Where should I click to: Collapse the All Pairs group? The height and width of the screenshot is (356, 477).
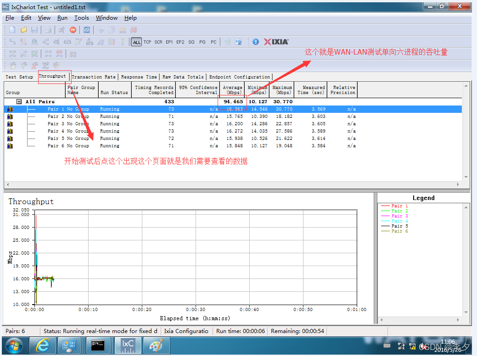(19, 101)
